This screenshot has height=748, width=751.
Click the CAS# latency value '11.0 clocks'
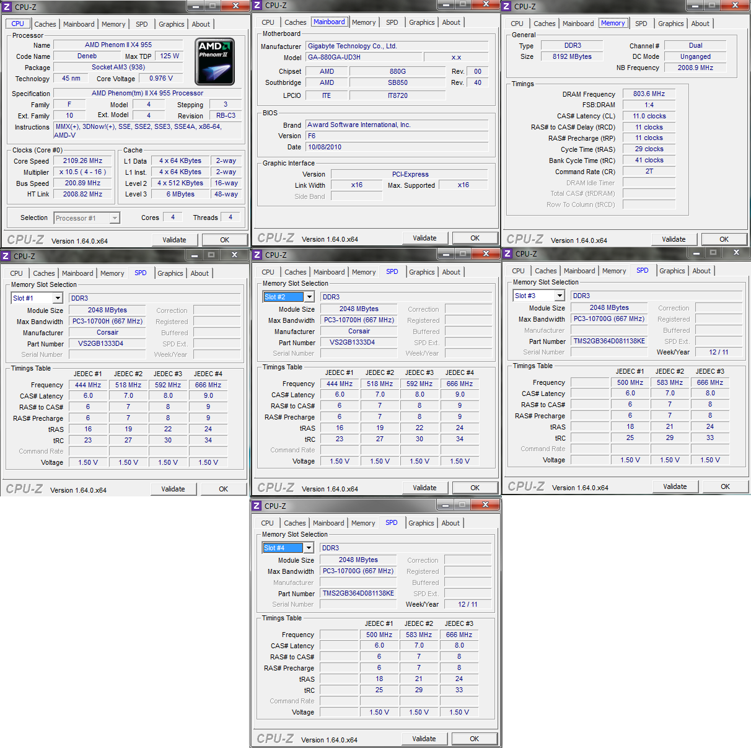[x=649, y=116]
